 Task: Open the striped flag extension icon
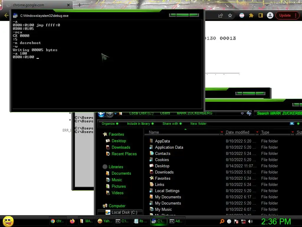click(x=242, y=15)
